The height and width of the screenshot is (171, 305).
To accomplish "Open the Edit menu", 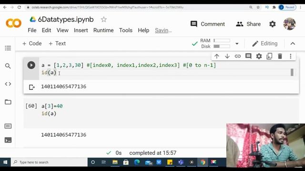I will 47,30.
